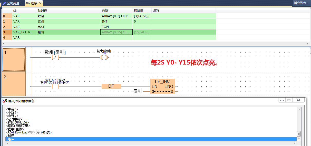Select the DF instruction block
This screenshot has height=146, width=311.
click(111, 86)
